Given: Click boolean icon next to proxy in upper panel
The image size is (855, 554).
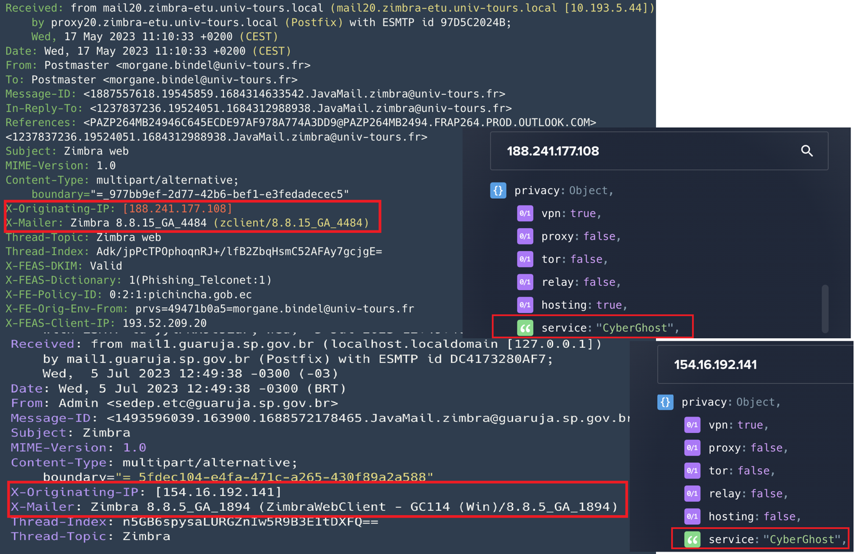Looking at the screenshot, I should click(525, 236).
